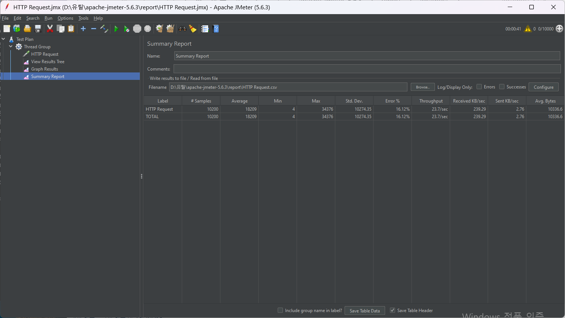565x318 pixels.
Task: Click into the Name field
Action: pyautogui.click(x=367, y=56)
